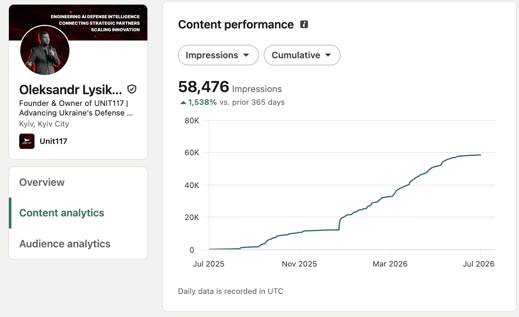Click the 20K y-axis label

point(192,217)
